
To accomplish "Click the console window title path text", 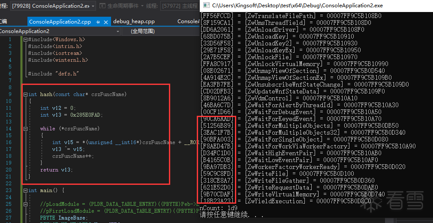I will click(x=298, y=6).
